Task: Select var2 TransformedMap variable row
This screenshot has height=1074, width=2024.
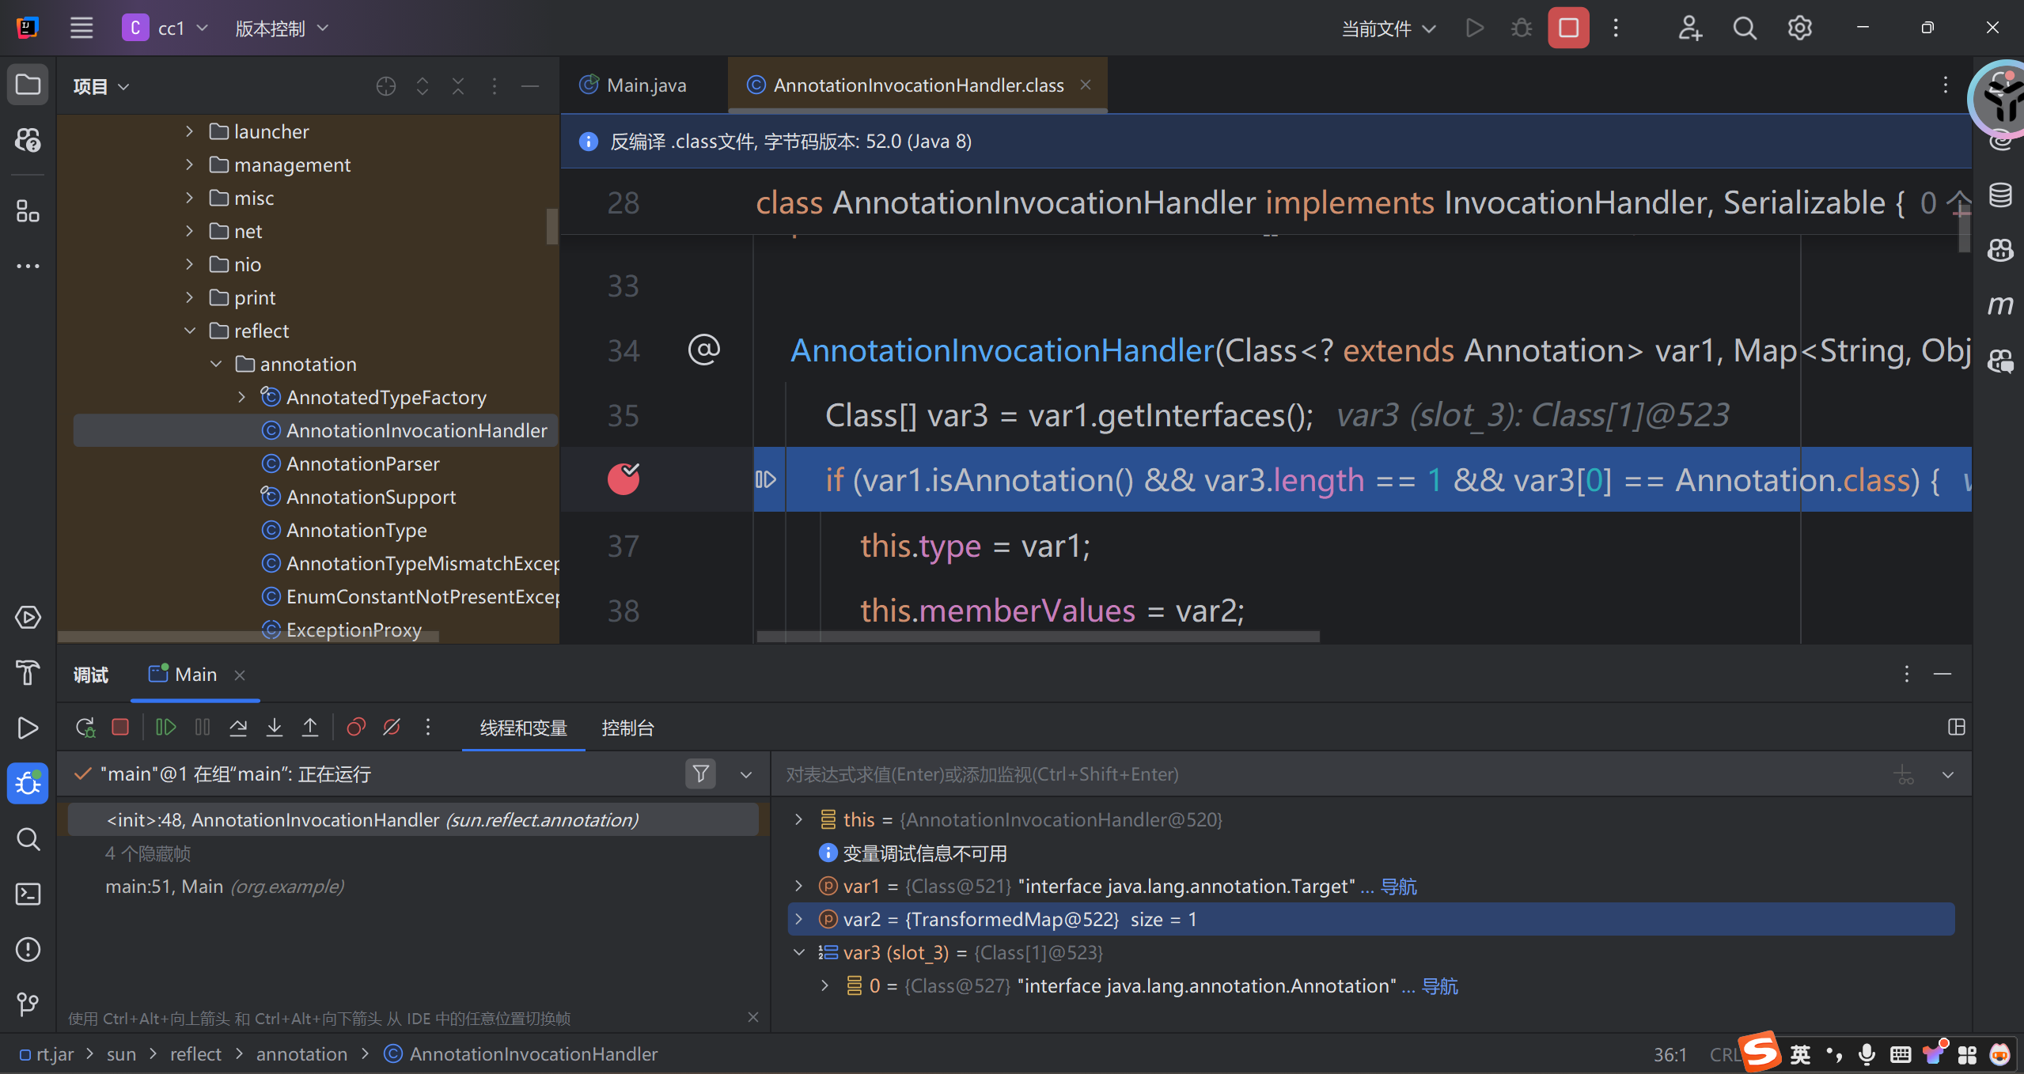Action: coord(1371,919)
